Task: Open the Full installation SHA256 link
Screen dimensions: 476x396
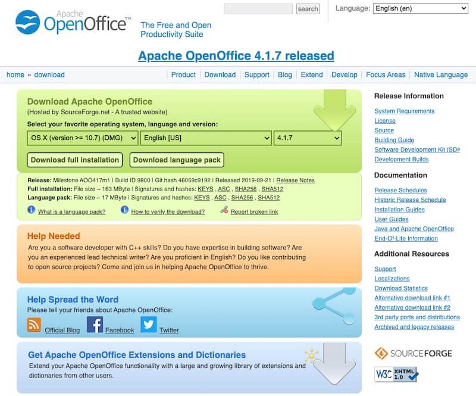Action: (x=246, y=189)
